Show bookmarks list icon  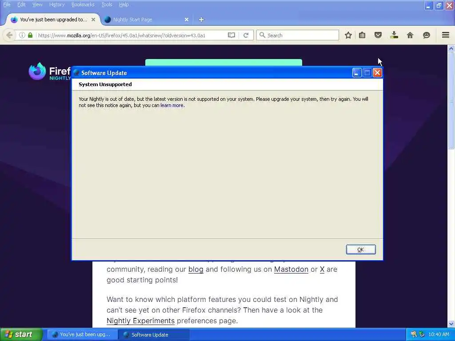362,35
